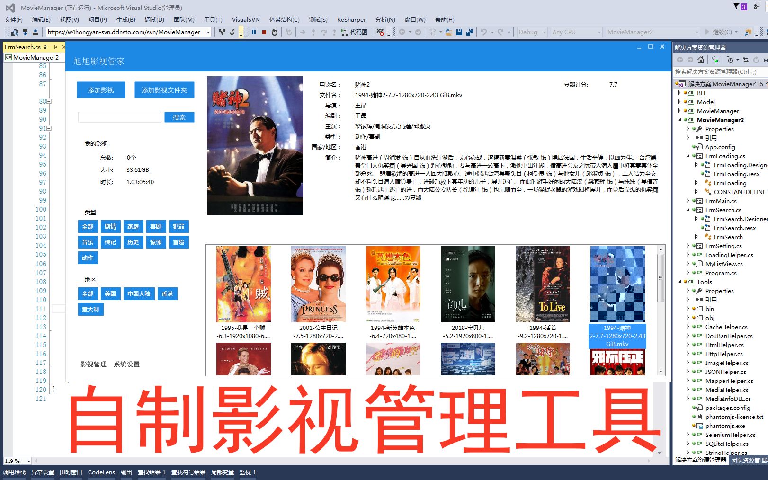Image resolution: width=768 pixels, height=480 pixels.
Task: Select the 中国大陆 region filter
Action: pyautogui.click(x=139, y=294)
